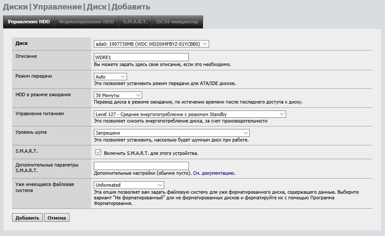Viewport: 385px width, 236px height.
Task: Click the Включить S.M.A.R.T. для этого устройства text
Action: click(151, 153)
